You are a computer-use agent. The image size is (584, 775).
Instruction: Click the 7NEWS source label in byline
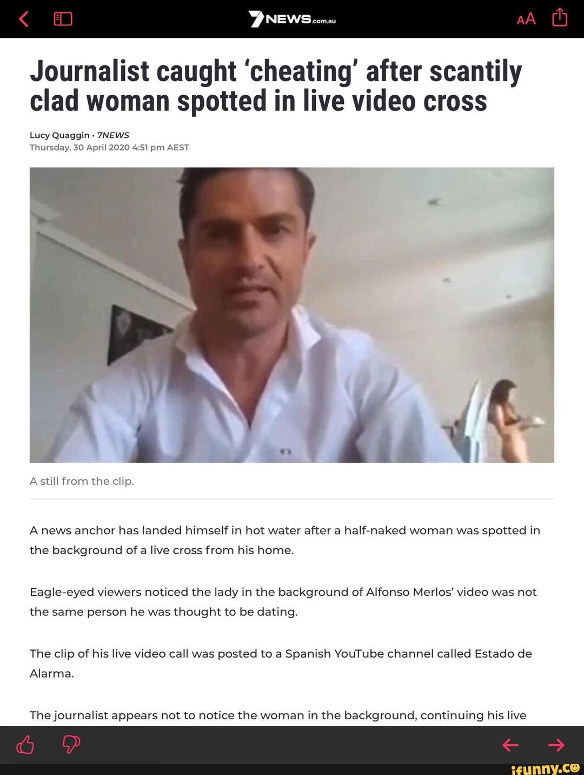pos(113,135)
